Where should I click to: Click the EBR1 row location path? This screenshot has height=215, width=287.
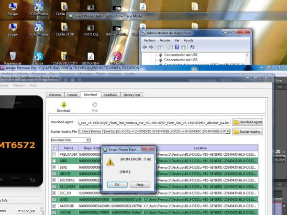207,167
